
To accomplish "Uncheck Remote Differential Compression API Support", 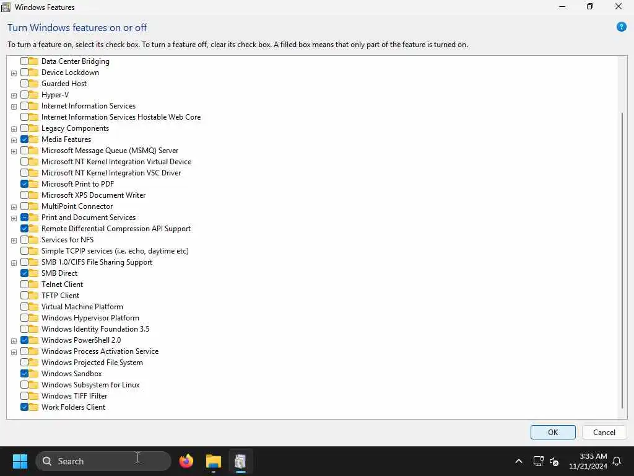I will pos(24,229).
